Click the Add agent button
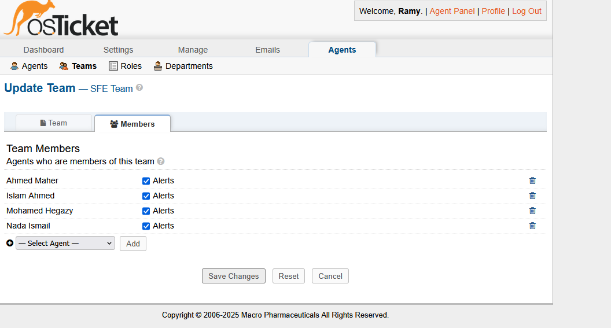Screen dimensions: 611x328 [133, 244]
